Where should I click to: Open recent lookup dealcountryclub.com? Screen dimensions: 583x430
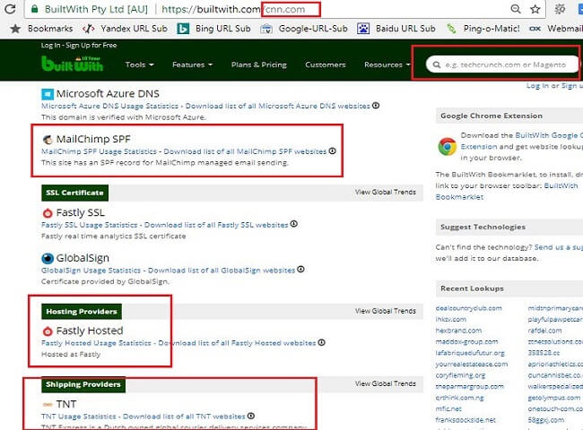[x=468, y=308]
